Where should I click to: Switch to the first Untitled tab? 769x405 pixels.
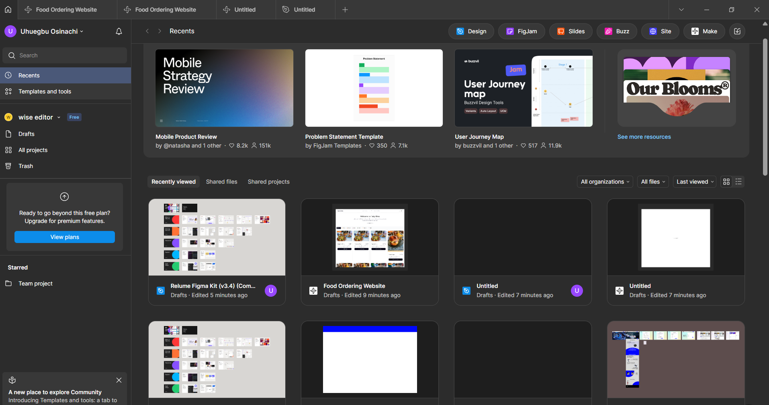[x=246, y=10]
